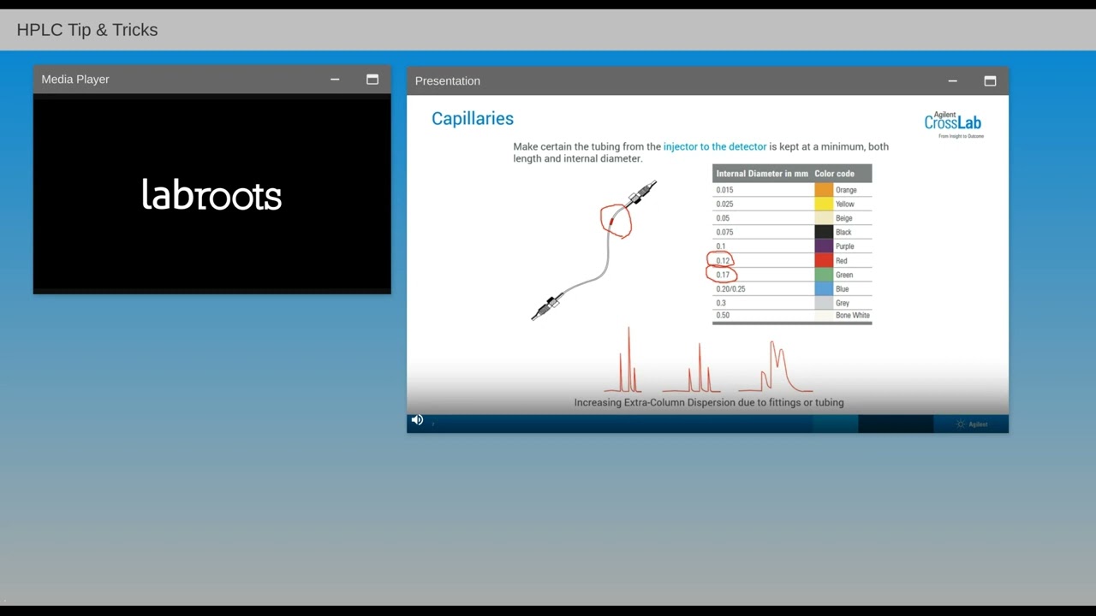Click the '0.075' diameter cell
This screenshot has height=616, width=1096.
click(724, 232)
